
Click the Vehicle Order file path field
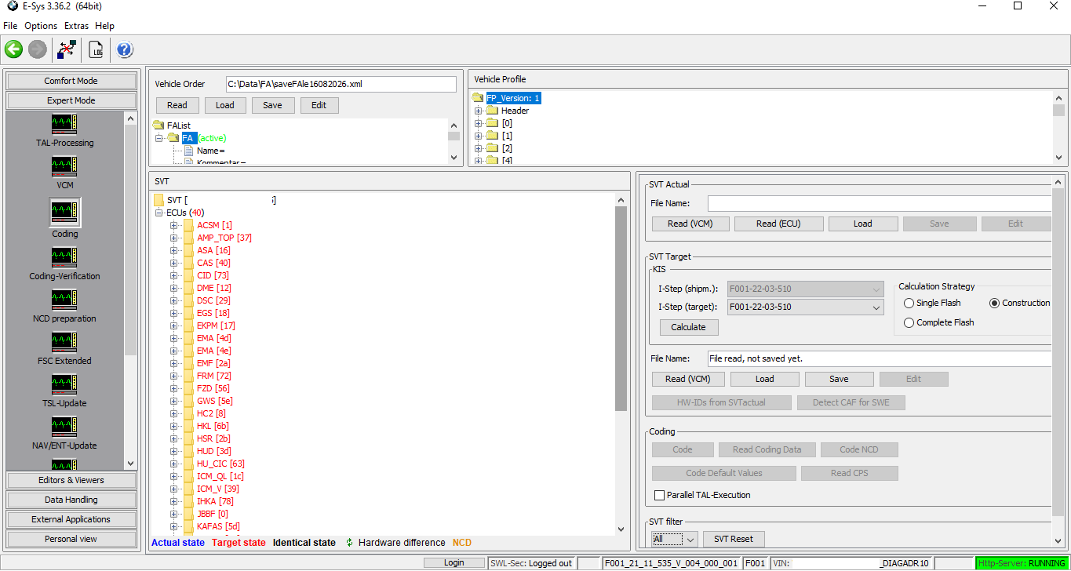click(x=341, y=84)
